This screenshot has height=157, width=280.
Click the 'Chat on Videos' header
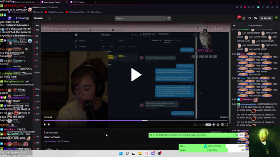point(255,26)
